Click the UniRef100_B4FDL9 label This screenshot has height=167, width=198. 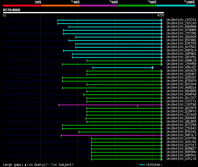[x=181, y=51]
